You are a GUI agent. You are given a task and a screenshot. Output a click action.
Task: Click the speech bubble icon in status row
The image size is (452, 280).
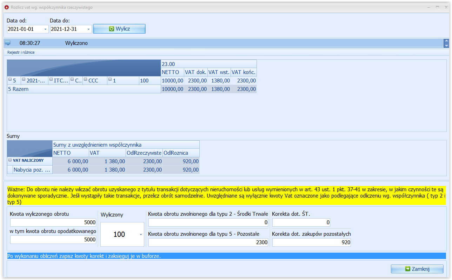pyautogui.click(x=7, y=43)
